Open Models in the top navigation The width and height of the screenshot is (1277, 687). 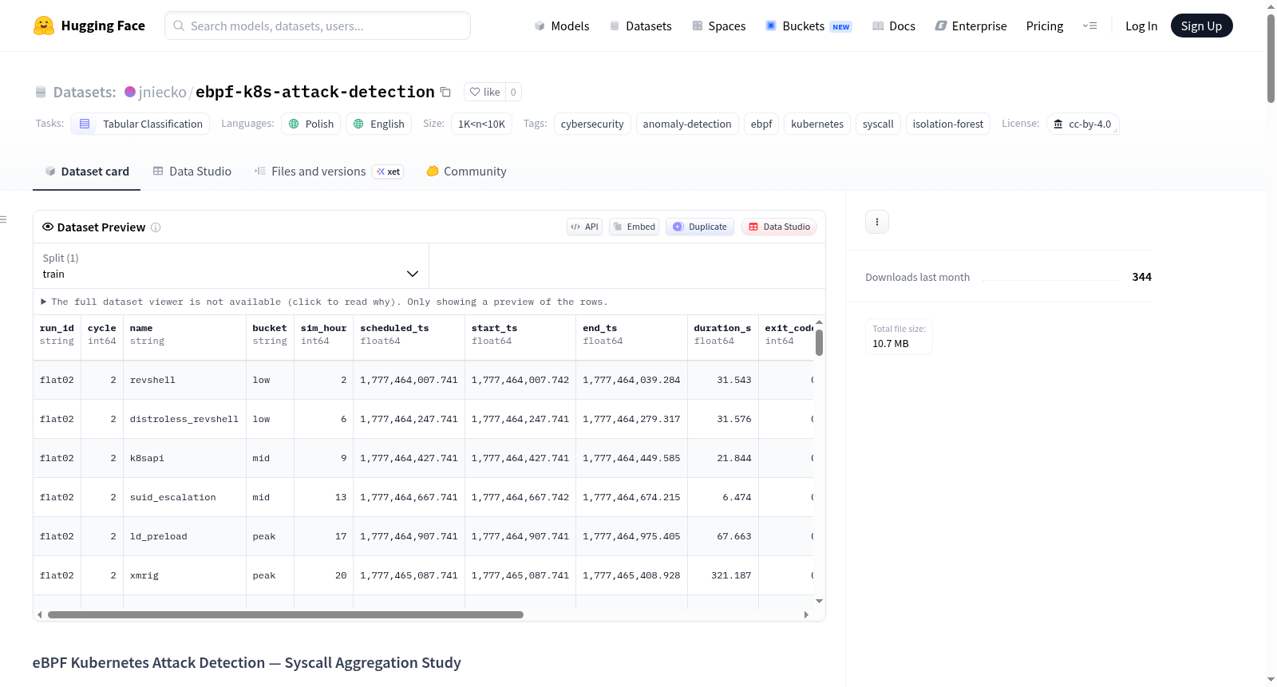click(x=562, y=26)
